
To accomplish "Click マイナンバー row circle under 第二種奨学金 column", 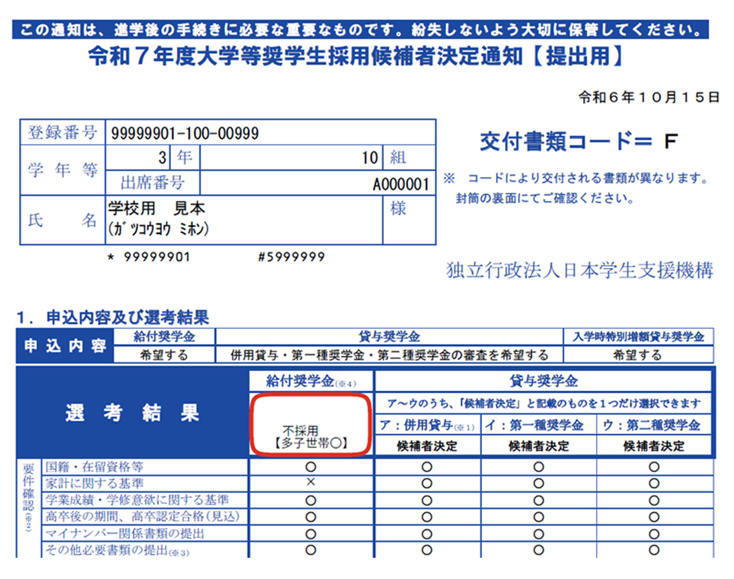I will point(654,534).
